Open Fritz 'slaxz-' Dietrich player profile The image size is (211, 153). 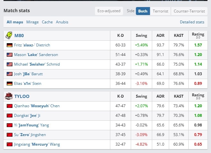[32, 45]
